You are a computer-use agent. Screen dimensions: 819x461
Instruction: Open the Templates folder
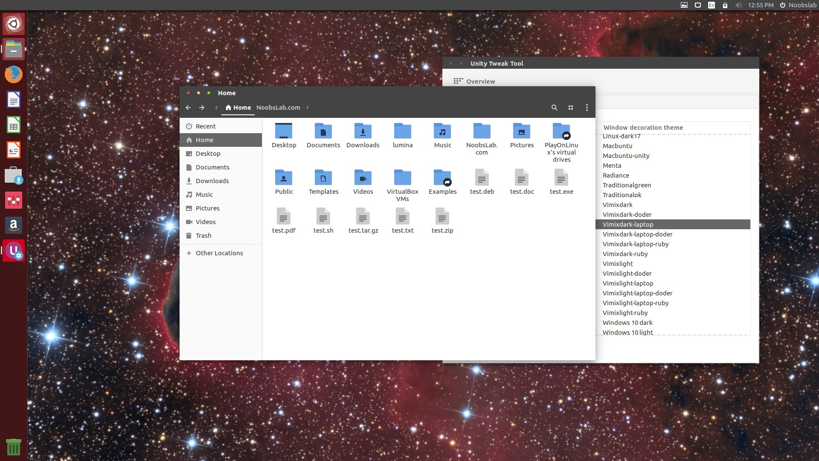[x=323, y=178]
